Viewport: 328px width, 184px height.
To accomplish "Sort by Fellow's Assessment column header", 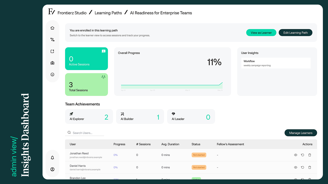I will tap(230, 144).
